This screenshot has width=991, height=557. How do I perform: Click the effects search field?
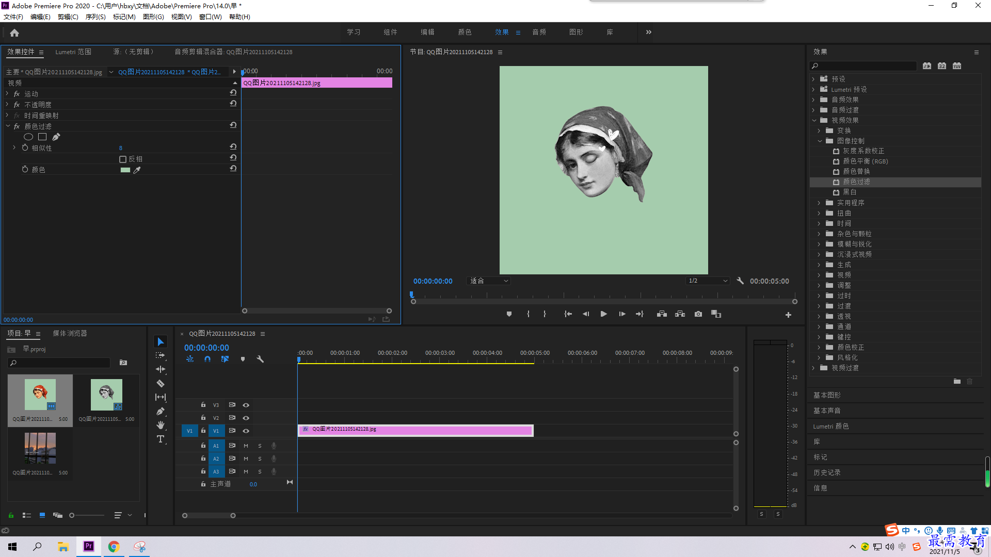(863, 66)
